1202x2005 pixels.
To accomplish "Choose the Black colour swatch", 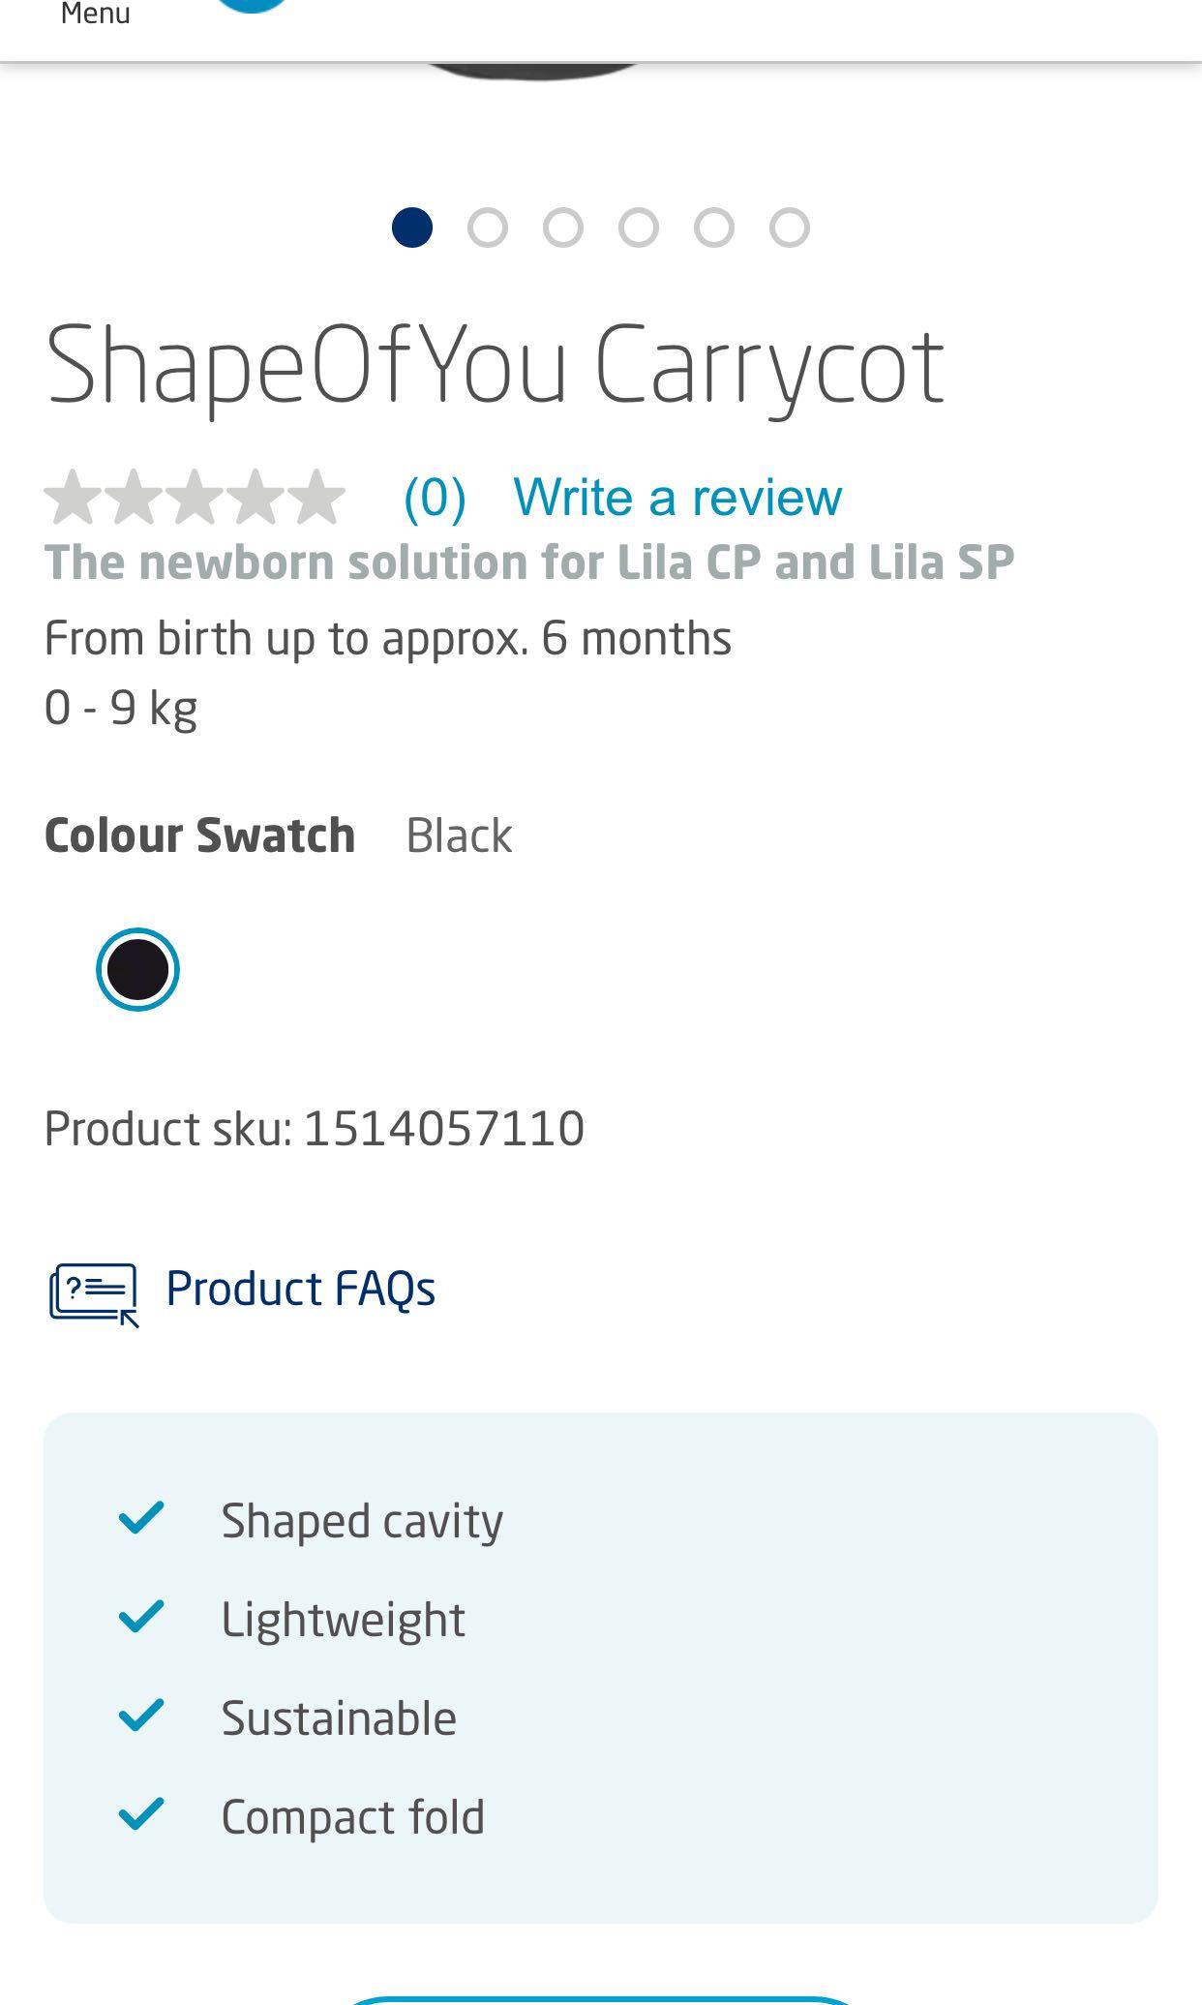I will (137, 969).
